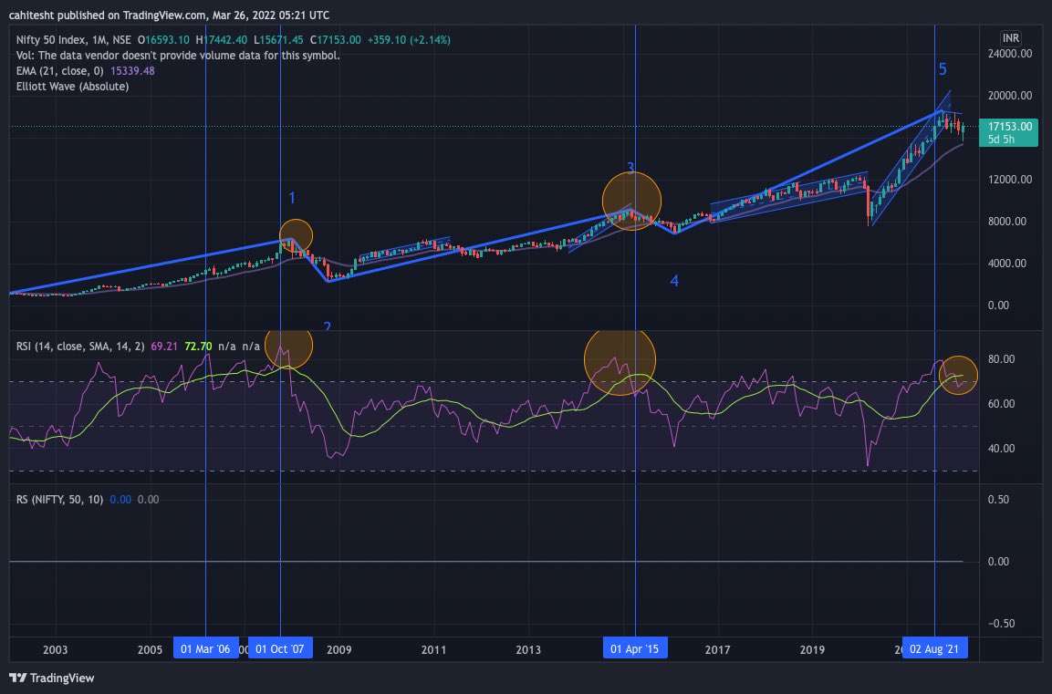Click the 01 Apr '15 date flag
Image resolution: width=1052 pixels, height=694 pixels.
(635, 648)
